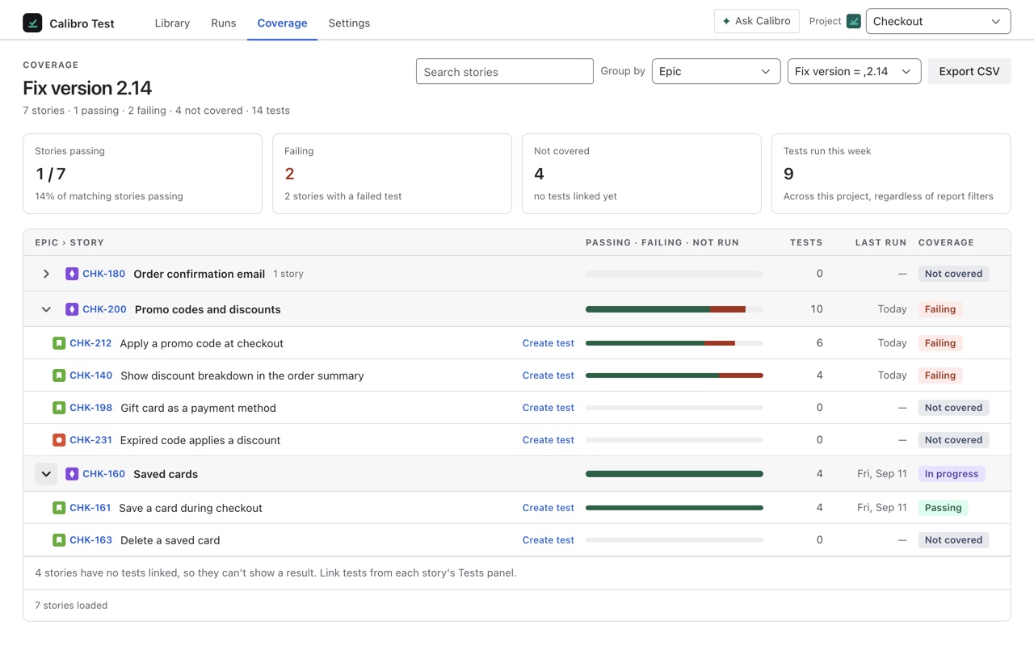Screen dimensions: 1034x646
Task: Click the Stories passing summary card
Action: click(142, 174)
